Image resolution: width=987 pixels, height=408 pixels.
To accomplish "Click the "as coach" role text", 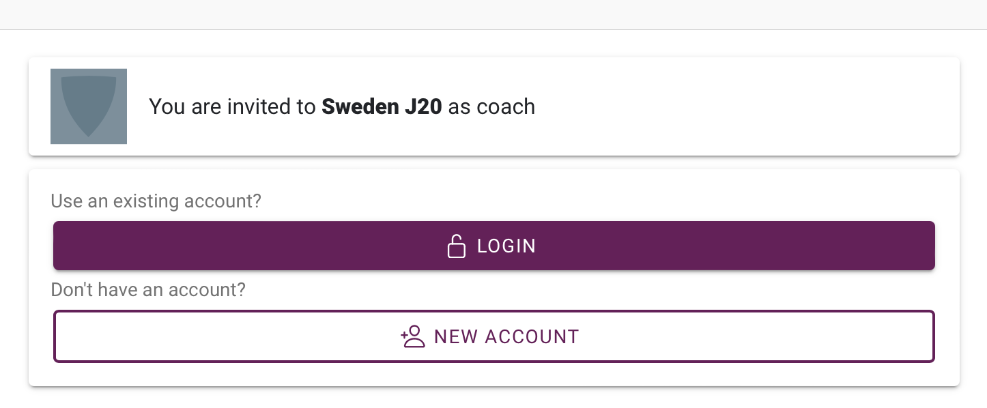I will 491,106.
